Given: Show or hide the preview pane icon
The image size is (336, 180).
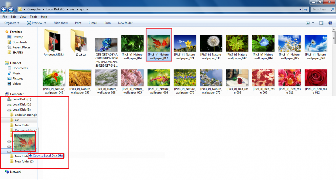Looking at the screenshot, I should (x=321, y=23).
